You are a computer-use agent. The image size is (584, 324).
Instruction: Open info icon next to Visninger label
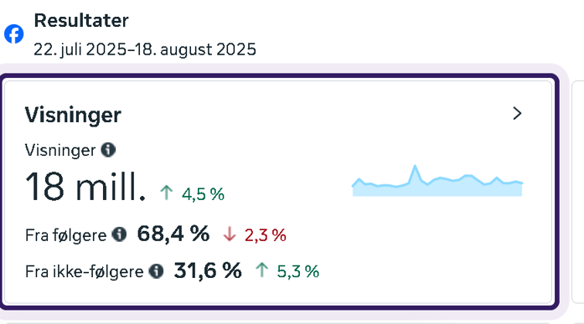(x=108, y=150)
